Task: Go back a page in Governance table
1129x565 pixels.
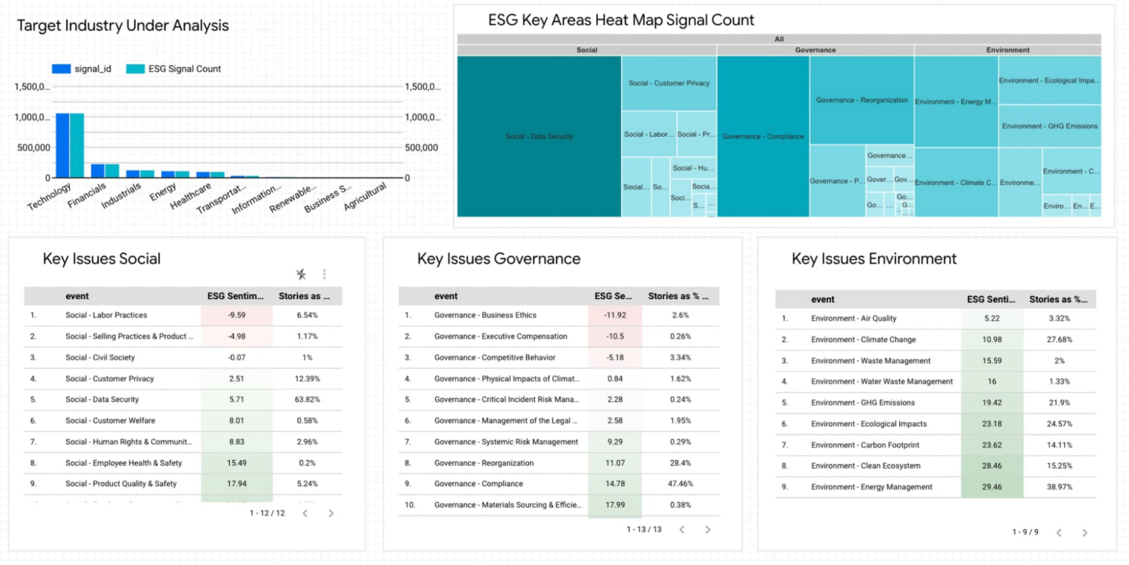Action: [682, 530]
